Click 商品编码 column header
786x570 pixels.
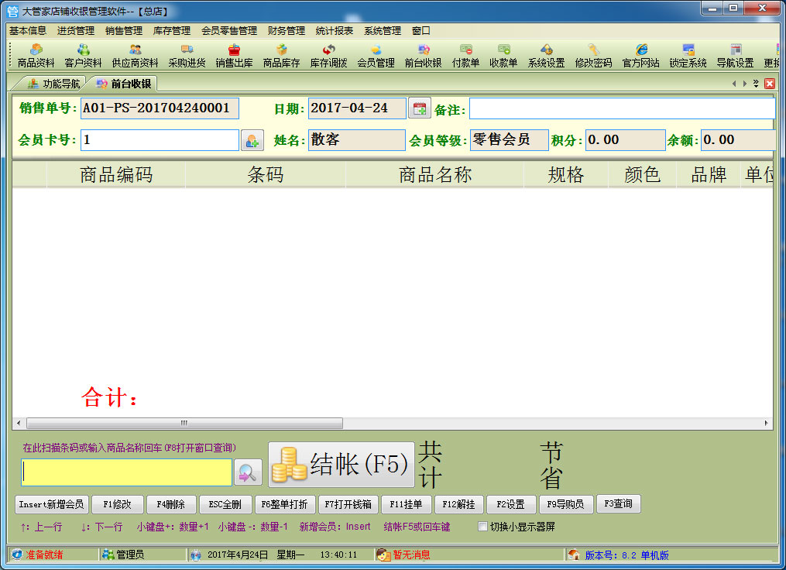tap(116, 175)
